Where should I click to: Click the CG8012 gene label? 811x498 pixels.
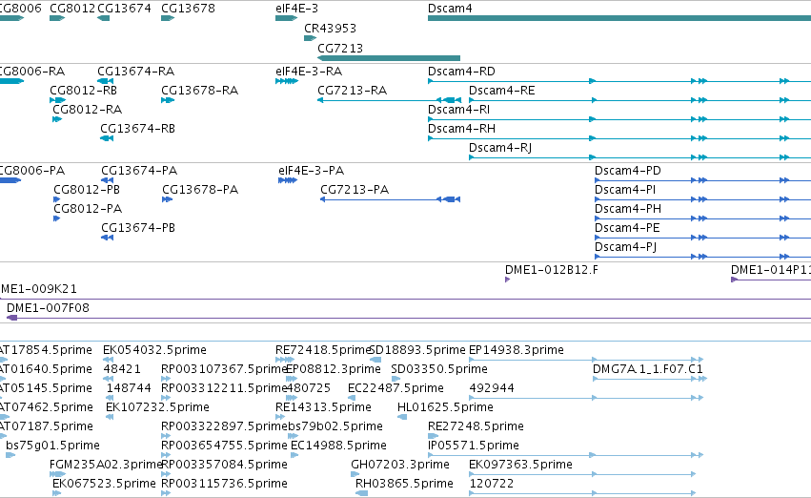click(72, 9)
